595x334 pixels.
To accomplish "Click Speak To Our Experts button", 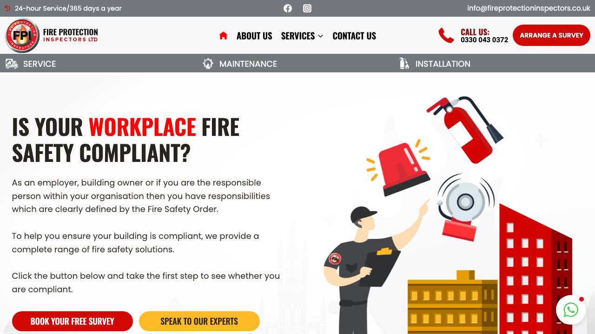I will click(199, 321).
